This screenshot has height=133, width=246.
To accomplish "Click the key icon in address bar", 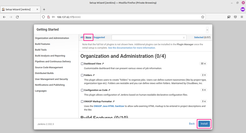I will [54, 17].
